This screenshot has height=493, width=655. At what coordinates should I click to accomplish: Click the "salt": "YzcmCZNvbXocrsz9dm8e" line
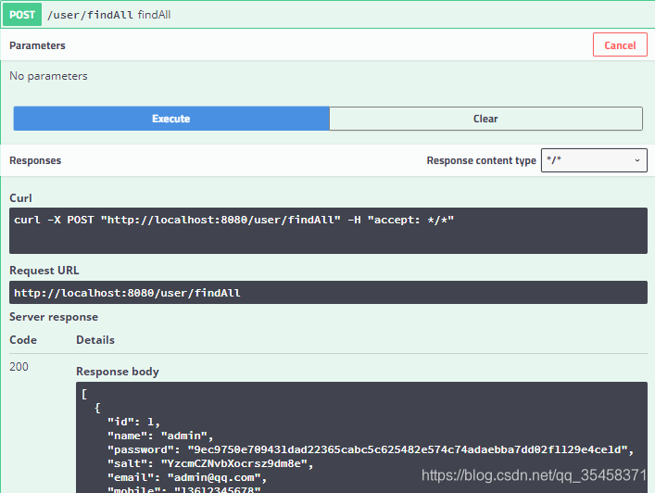click(x=210, y=463)
